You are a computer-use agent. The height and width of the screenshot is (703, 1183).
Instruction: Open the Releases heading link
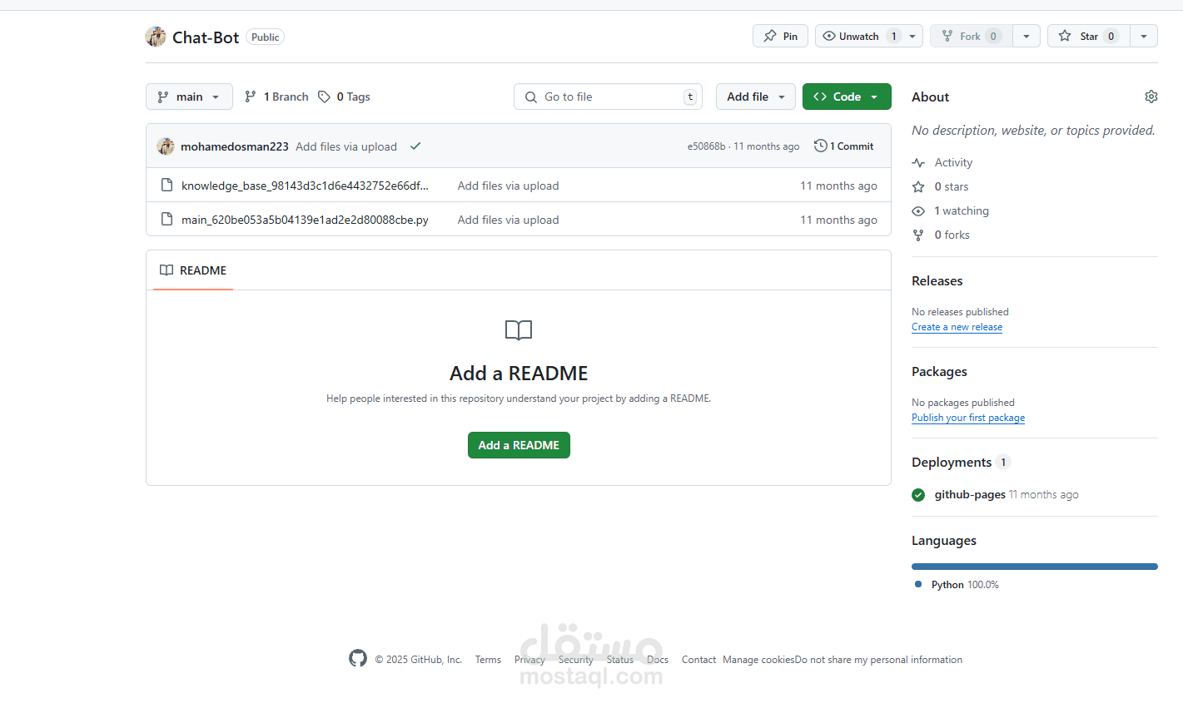click(x=937, y=281)
